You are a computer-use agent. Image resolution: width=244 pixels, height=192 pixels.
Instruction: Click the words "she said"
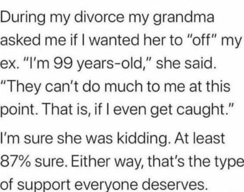185,62
